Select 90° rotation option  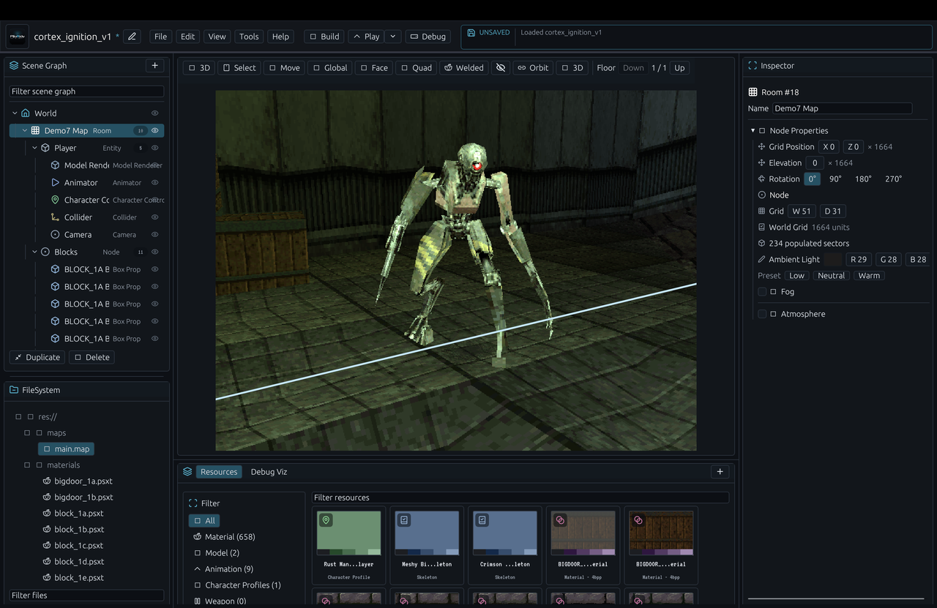point(835,179)
